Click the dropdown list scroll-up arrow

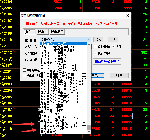pos(89,45)
